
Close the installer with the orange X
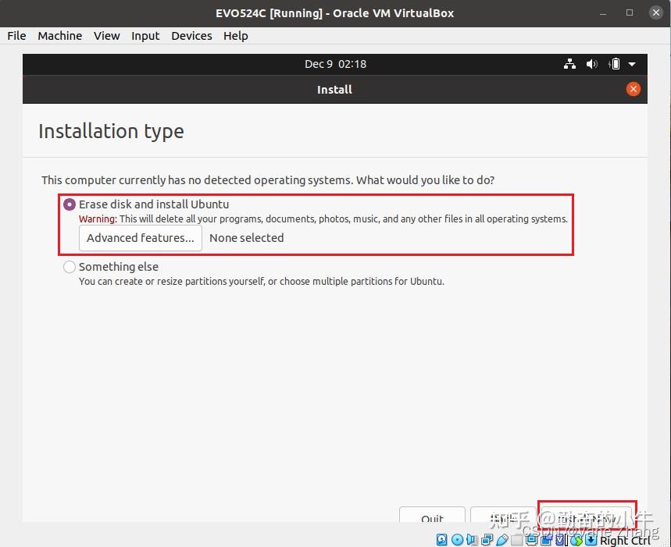pyautogui.click(x=634, y=89)
